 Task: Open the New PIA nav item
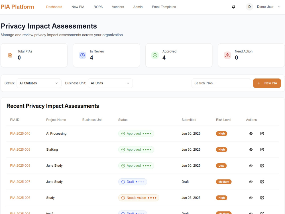(x=78, y=7)
